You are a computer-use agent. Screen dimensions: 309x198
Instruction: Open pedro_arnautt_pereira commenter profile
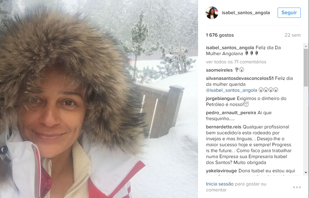(x=231, y=113)
